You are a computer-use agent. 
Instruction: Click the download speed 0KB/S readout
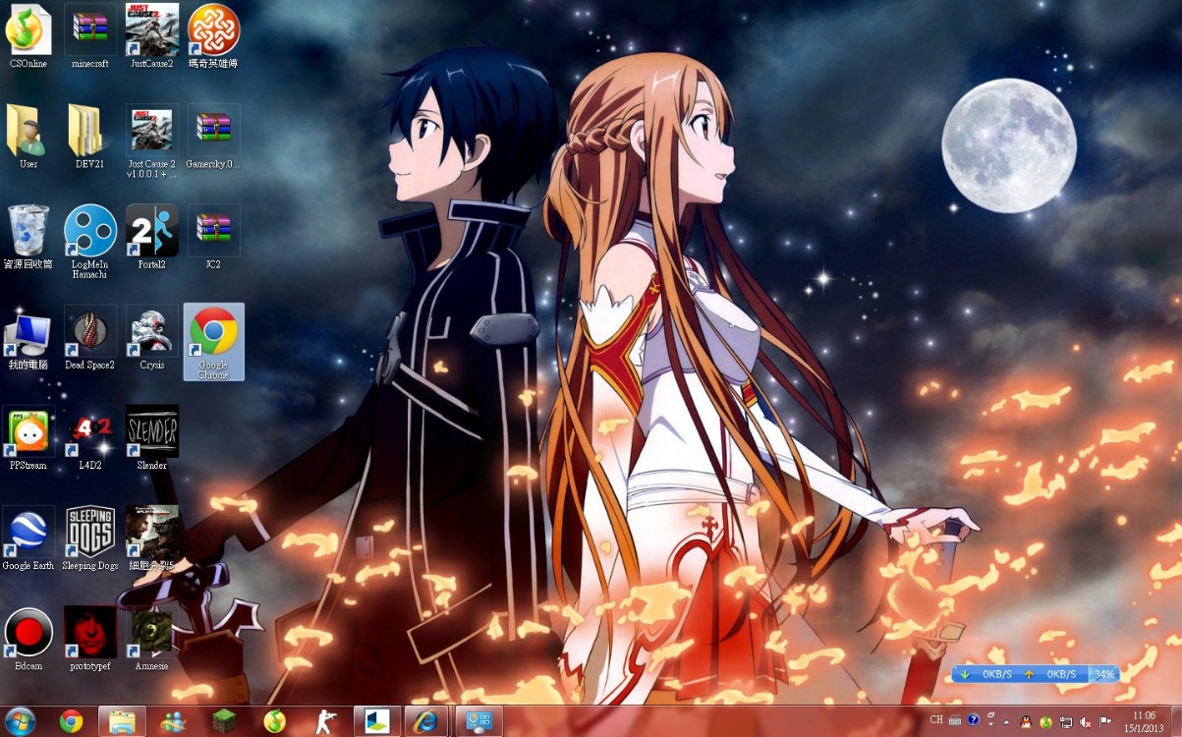point(997,674)
